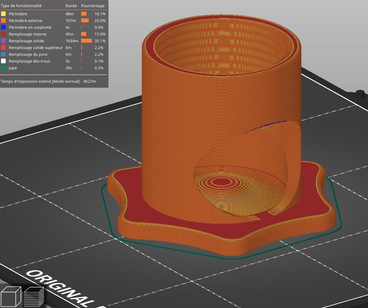Toggle the yellow Périmètre color swatch

[x=3, y=14]
